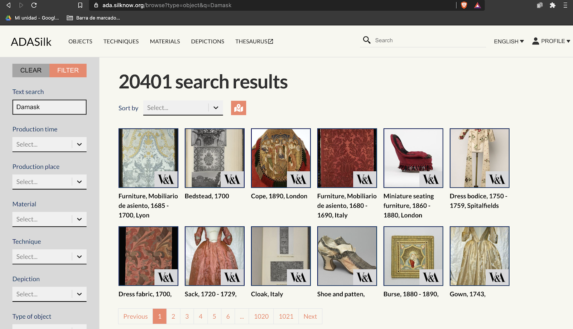Click the magnifying glass search icon
Screen dimensions: 573x329
click(367, 40)
